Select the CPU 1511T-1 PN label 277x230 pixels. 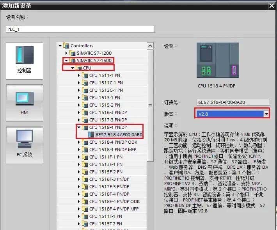coord(106,216)
